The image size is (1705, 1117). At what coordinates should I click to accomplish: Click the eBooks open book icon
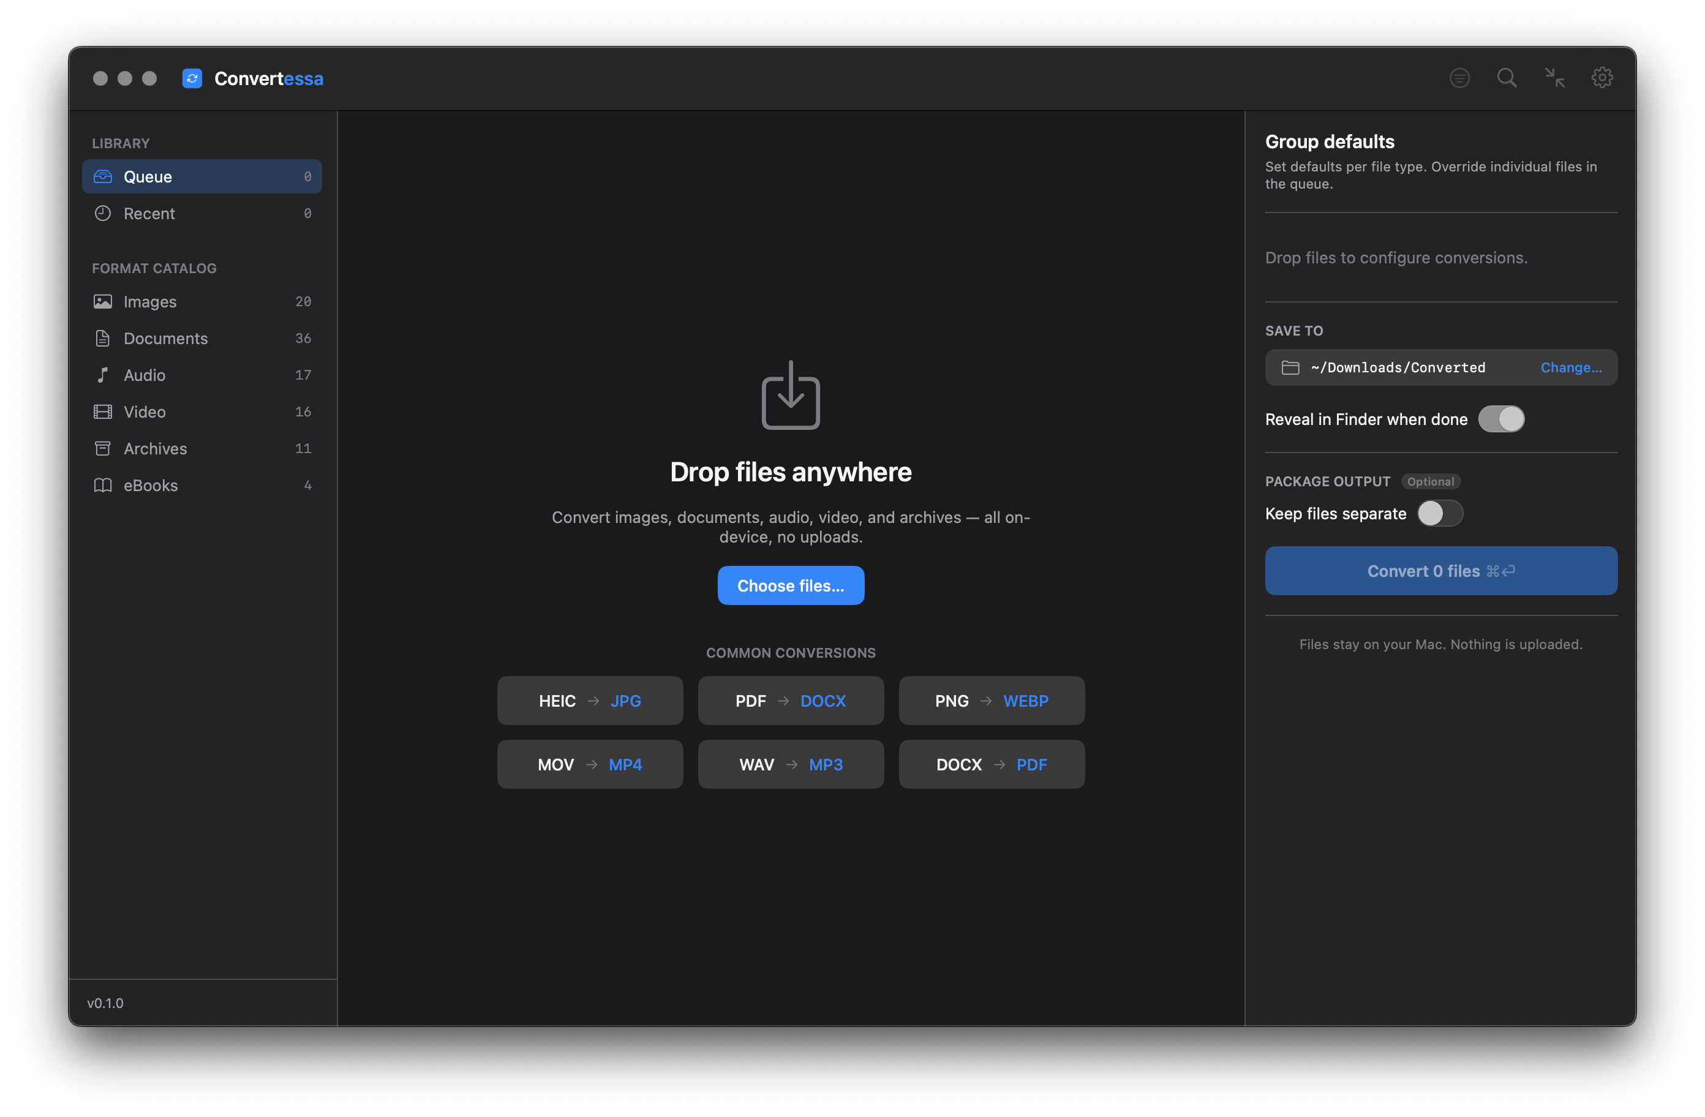103,485
